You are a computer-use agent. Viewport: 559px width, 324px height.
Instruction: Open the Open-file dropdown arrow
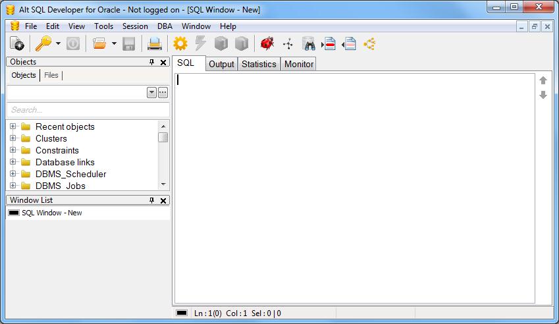point(114,44)
